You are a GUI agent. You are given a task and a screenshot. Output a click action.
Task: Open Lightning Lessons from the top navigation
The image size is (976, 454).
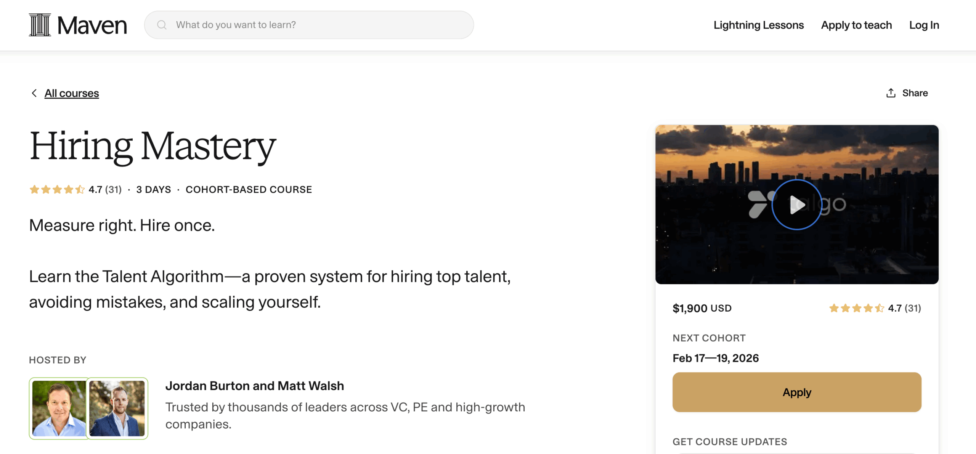pyautogui.click(x=758, y=25)
